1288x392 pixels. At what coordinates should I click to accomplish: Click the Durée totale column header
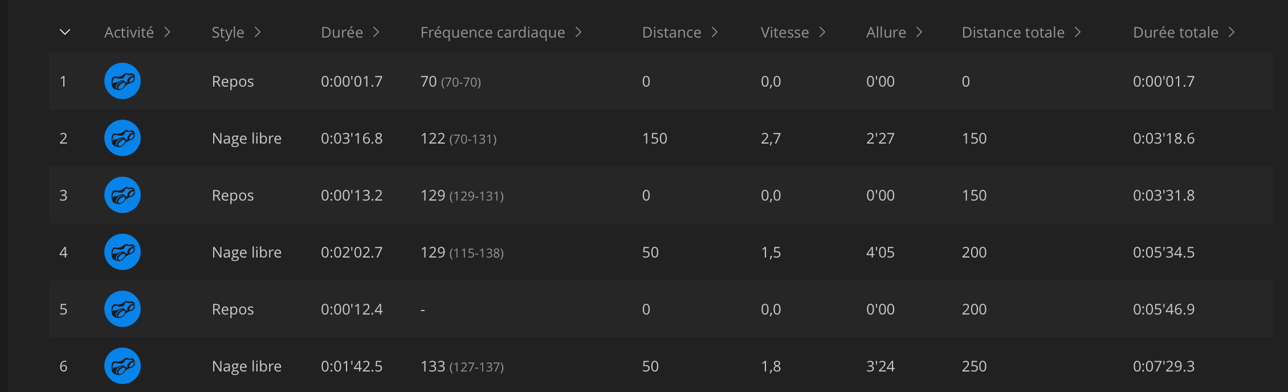tap(1175, 32)
